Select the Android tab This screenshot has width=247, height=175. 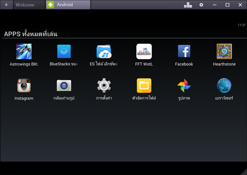pyautogui.click(x=68, y=5)
